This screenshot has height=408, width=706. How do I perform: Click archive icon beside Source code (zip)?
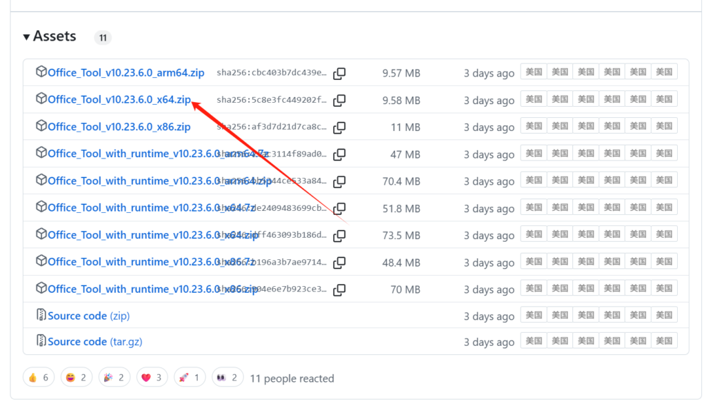(41, 315)
